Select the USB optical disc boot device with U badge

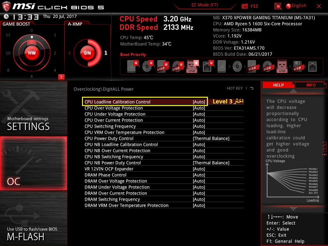tap(178, 67)
